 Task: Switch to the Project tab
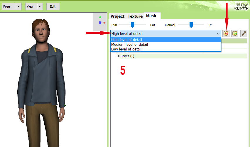(x=117, y=16)
